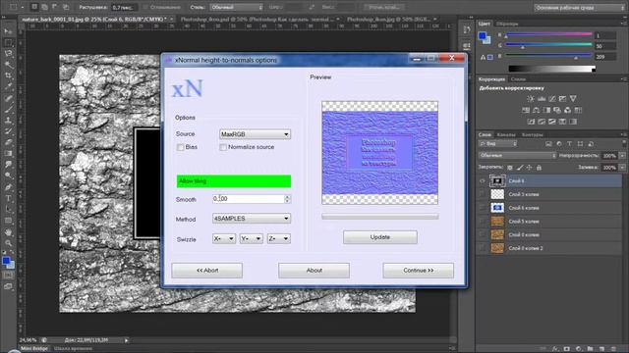Open the Source MaxRGB dropdown
The image size is (629, 353).
click(x=255, y=134)
